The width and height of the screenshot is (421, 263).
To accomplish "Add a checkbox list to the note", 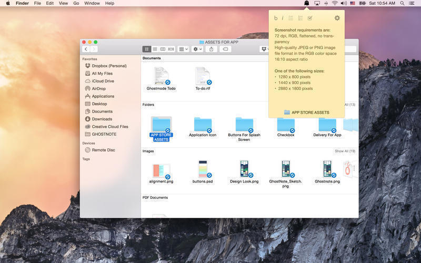I will coord(310,18).
